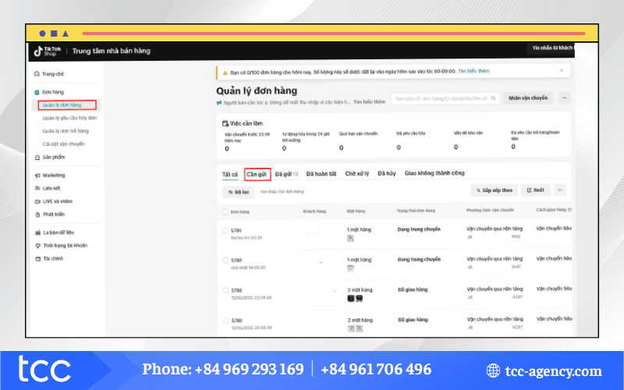
Task: Open LIVE và video sidebar icon
Action: [37, 200]
